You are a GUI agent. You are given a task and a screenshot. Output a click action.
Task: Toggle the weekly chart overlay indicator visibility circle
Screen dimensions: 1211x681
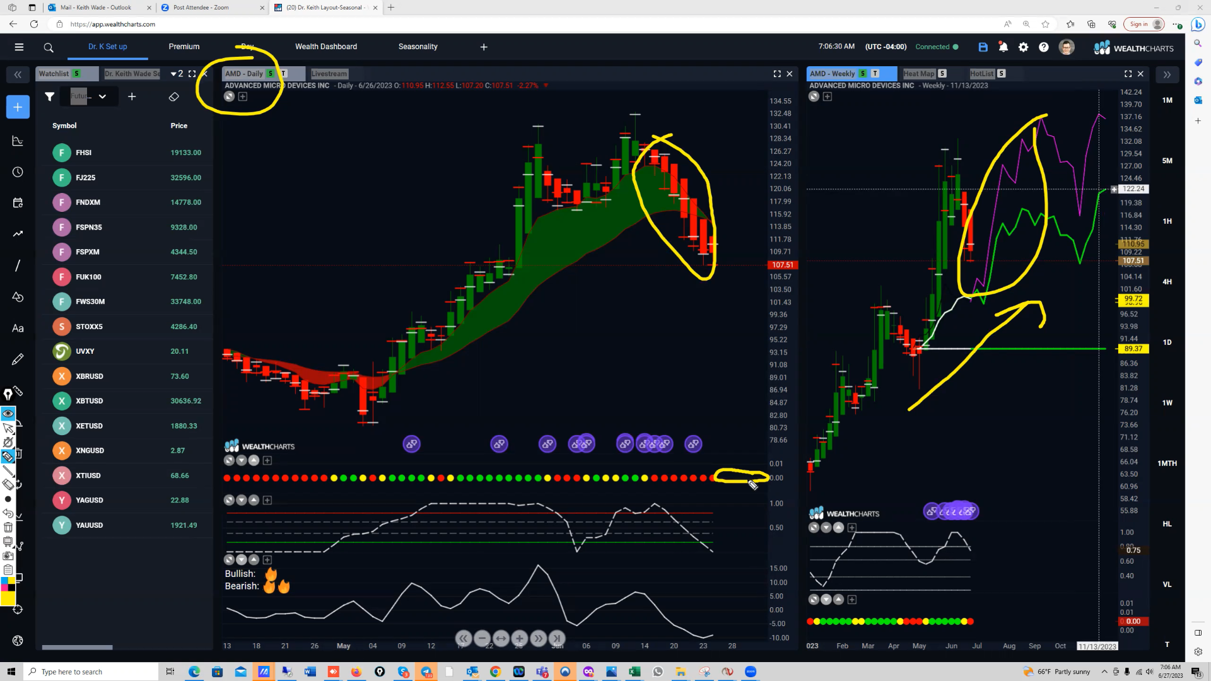point(814,96)
